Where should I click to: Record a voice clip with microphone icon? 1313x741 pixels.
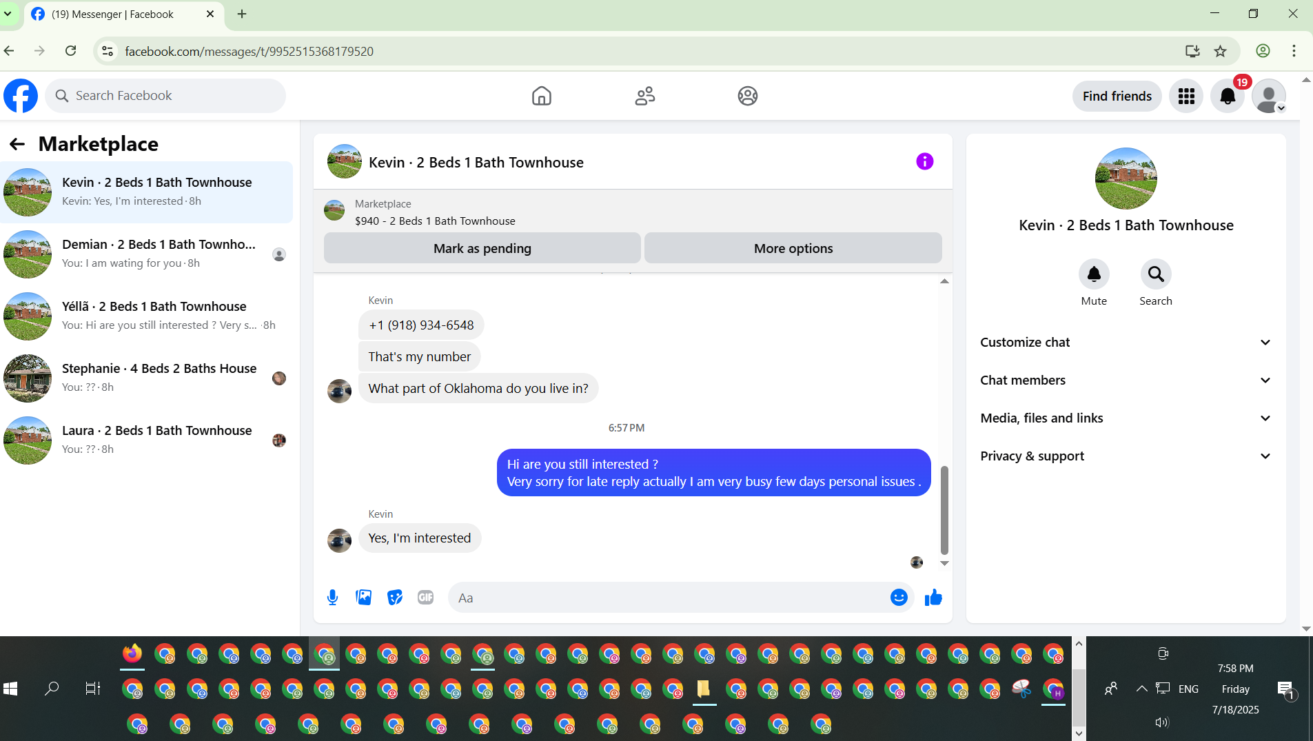332,598
